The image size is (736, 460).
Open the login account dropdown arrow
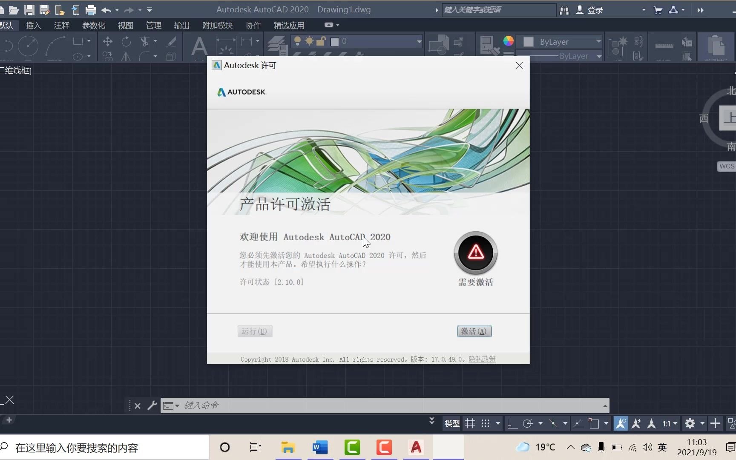point(643,10)
